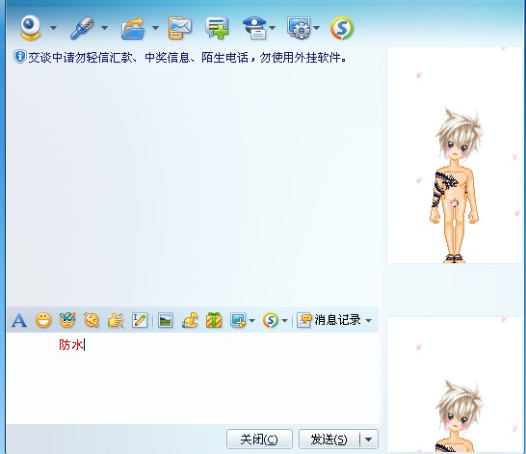Open the Sogou S icon in top toolbar
526x454 pixels.
coord(342,28)
